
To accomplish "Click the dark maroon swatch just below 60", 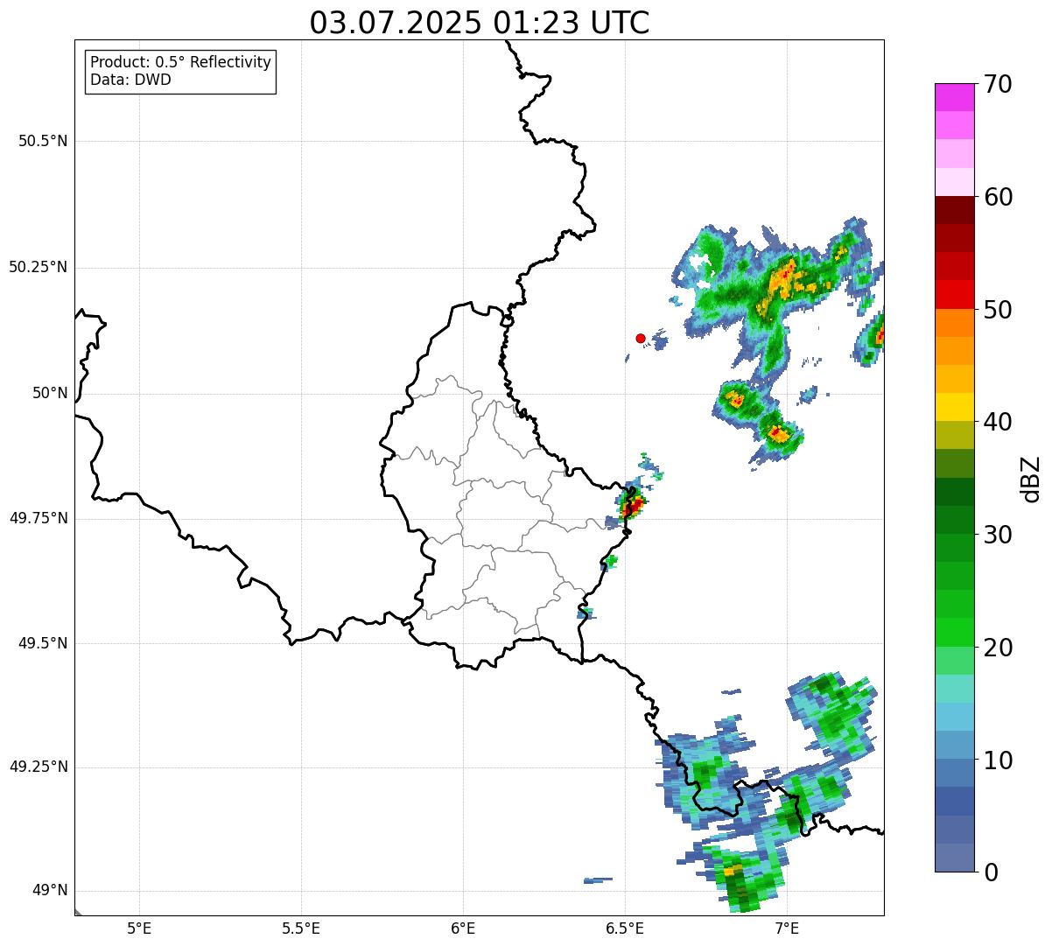I will tap(955, 210).
